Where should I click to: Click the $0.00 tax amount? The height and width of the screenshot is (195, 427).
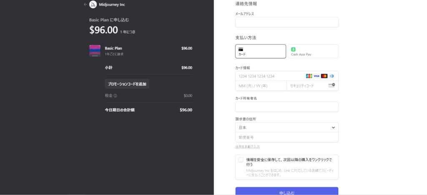[x=188, y=96]
